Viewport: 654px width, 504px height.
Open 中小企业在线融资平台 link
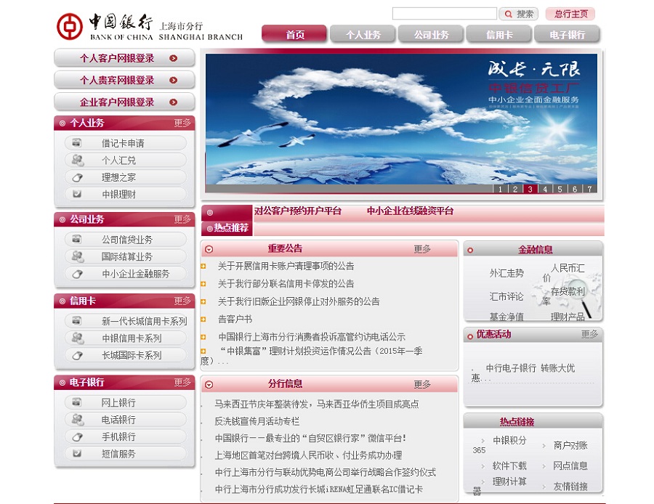click(x=410, y=211)
